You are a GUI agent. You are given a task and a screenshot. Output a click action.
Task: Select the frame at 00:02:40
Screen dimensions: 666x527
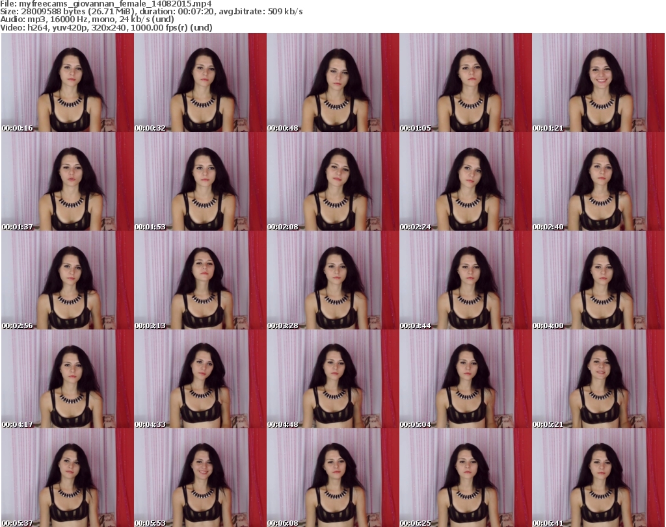coord(598,181)
